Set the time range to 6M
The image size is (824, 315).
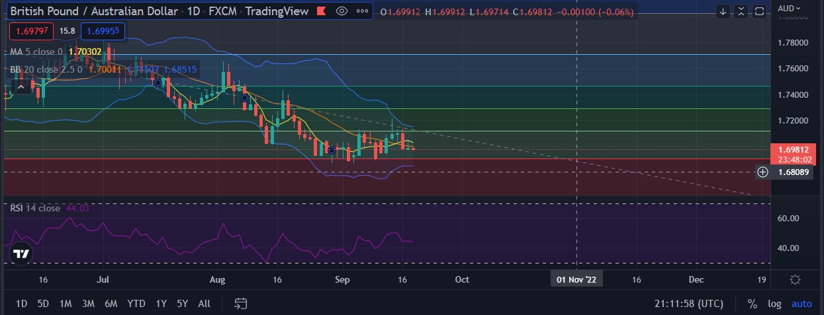click(x=111, y=304)
